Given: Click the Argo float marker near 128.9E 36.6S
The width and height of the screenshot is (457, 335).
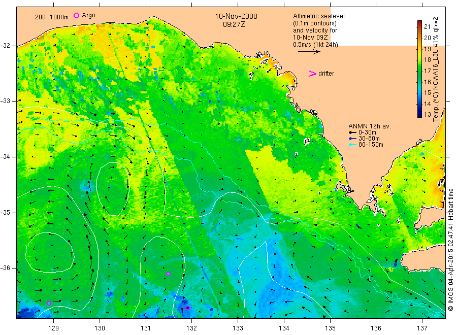Looking at the screenshot, I should tap(49, 303).
